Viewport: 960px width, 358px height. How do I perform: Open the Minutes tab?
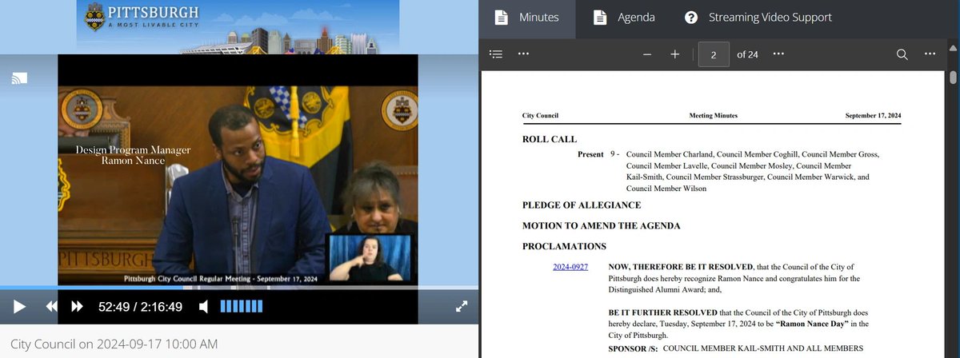526,18
